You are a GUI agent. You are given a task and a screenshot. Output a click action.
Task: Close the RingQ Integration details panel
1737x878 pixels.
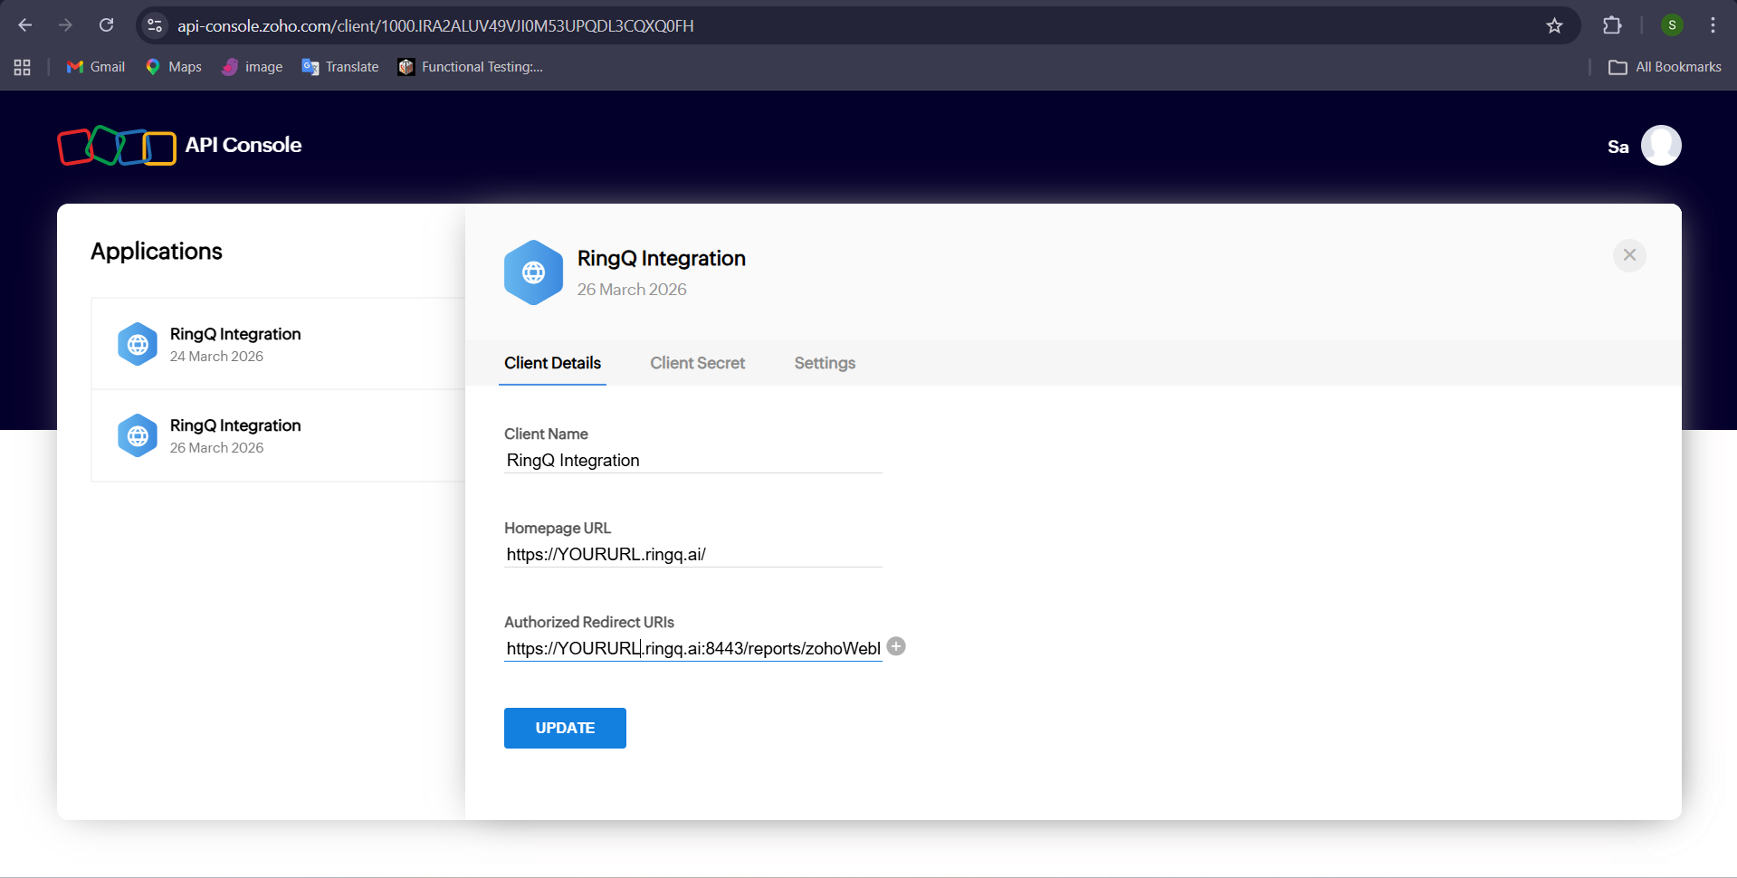pyautogui.click(x=1629, y=255)
